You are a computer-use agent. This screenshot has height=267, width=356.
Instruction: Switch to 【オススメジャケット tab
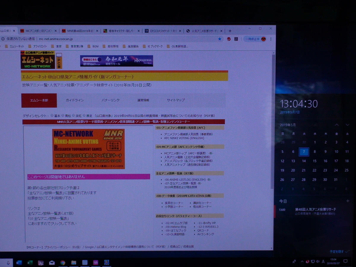point(163,31)
